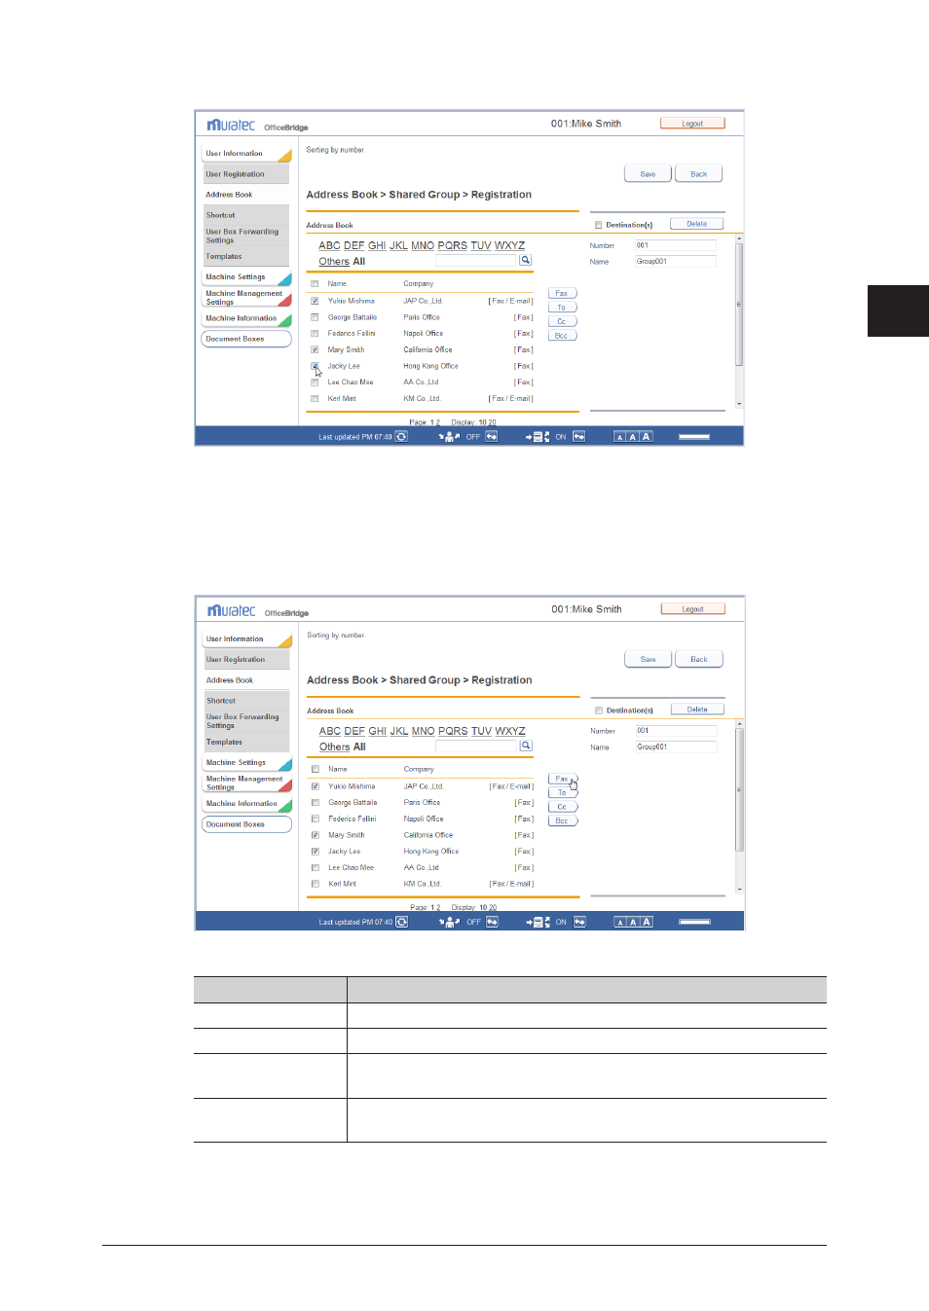Click the To button in the second screenshot
This screenshot has height=1311, width=929.
(563, 792)
